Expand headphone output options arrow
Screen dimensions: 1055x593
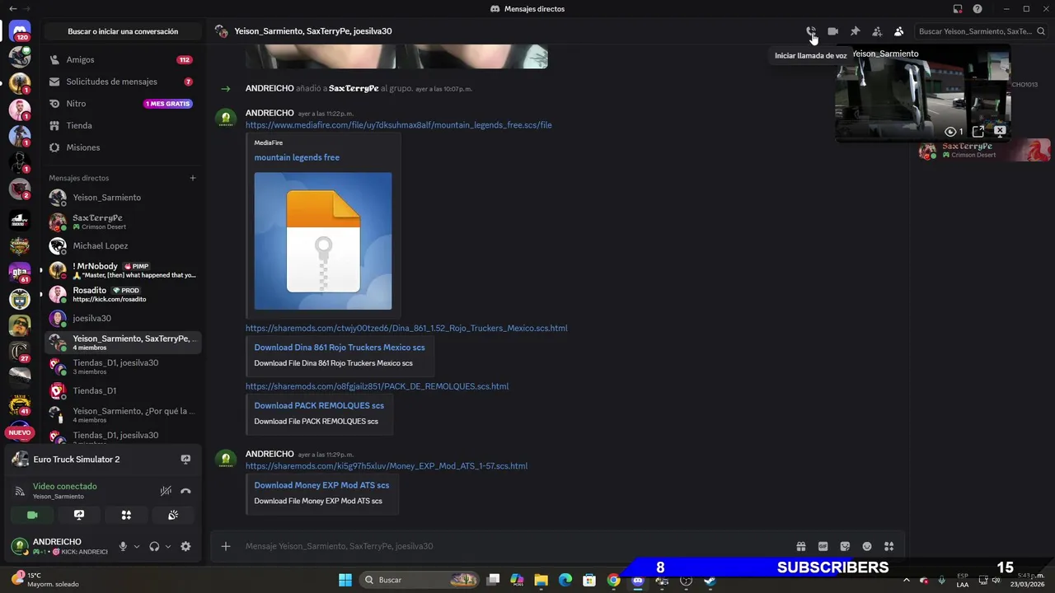(x=168, y=546)
